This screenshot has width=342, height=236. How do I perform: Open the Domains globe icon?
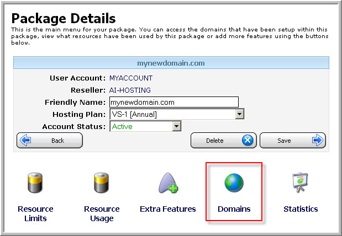(234, 183)
